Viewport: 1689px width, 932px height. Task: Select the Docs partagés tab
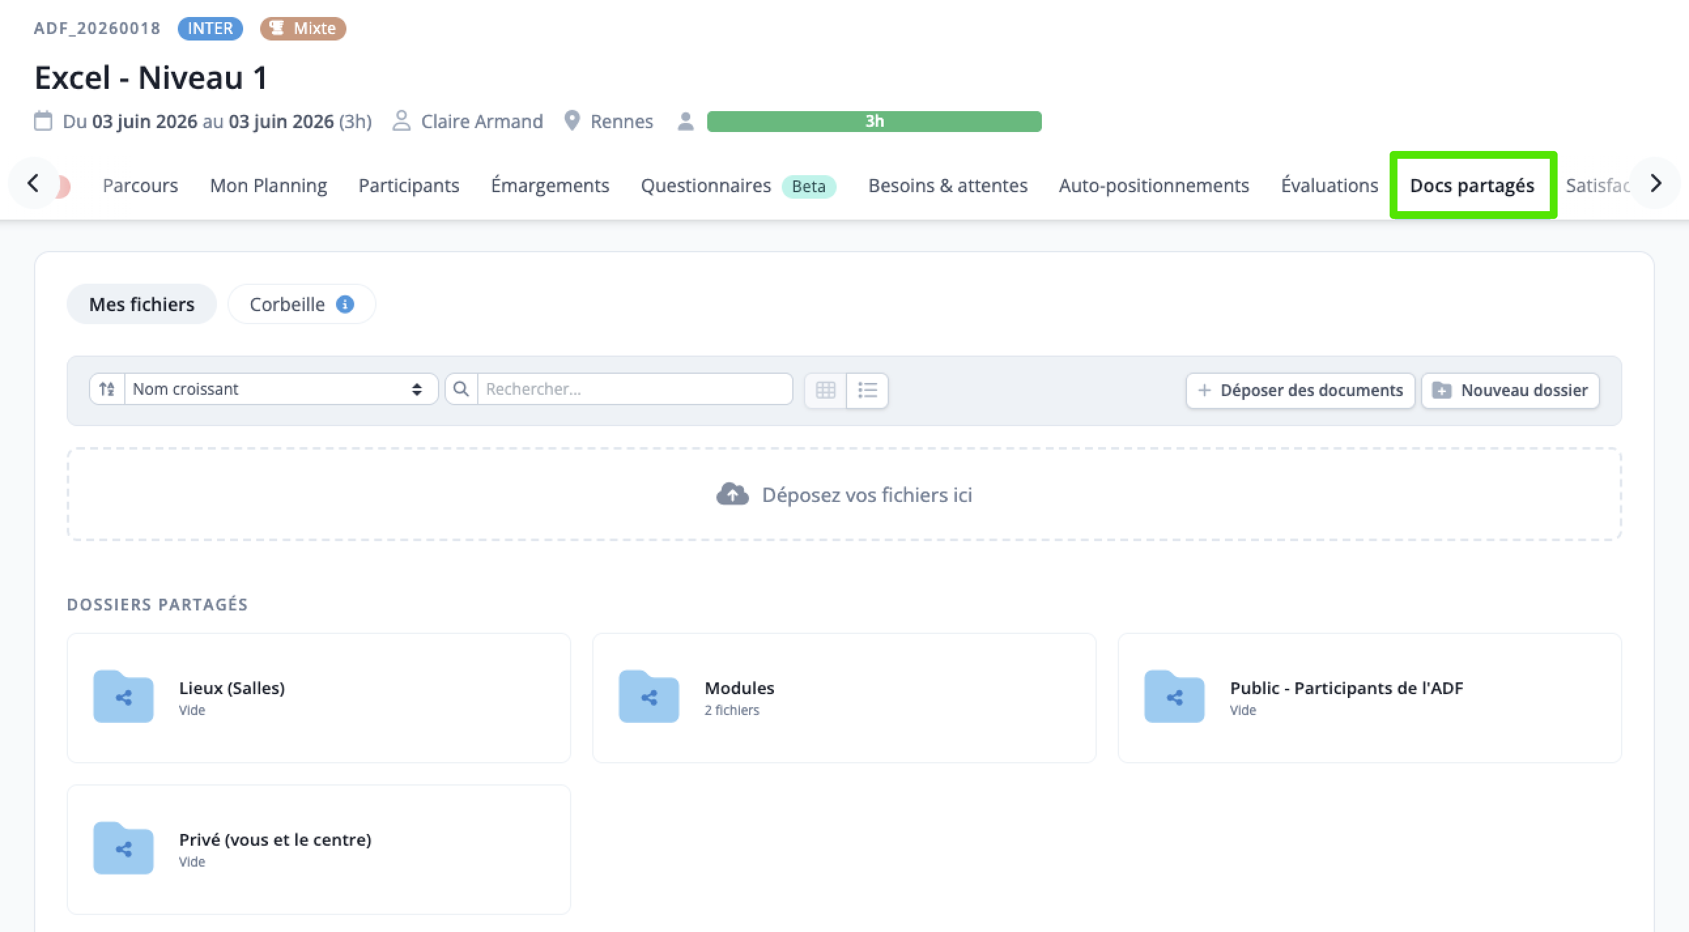coord(1472,186)
